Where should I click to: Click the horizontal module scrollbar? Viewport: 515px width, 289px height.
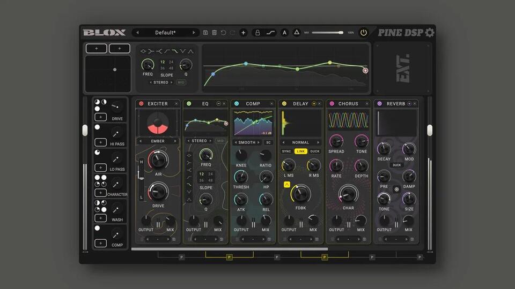[x=230, y=249]
